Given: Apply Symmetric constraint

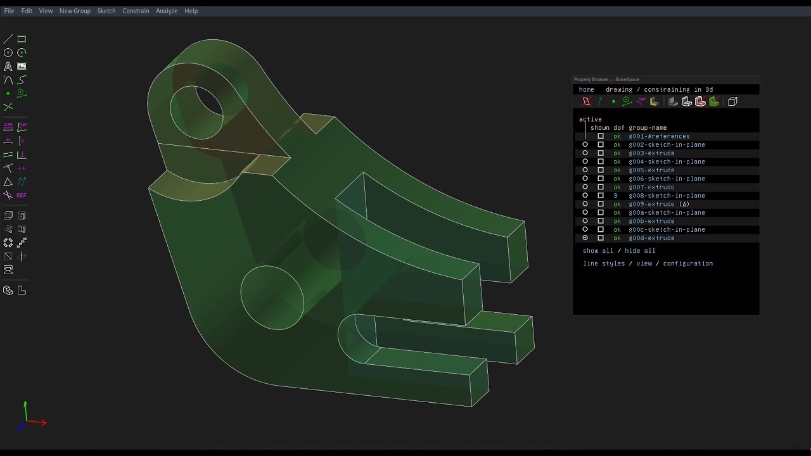Looking at the screenshot, I should (x=22, y=168).
